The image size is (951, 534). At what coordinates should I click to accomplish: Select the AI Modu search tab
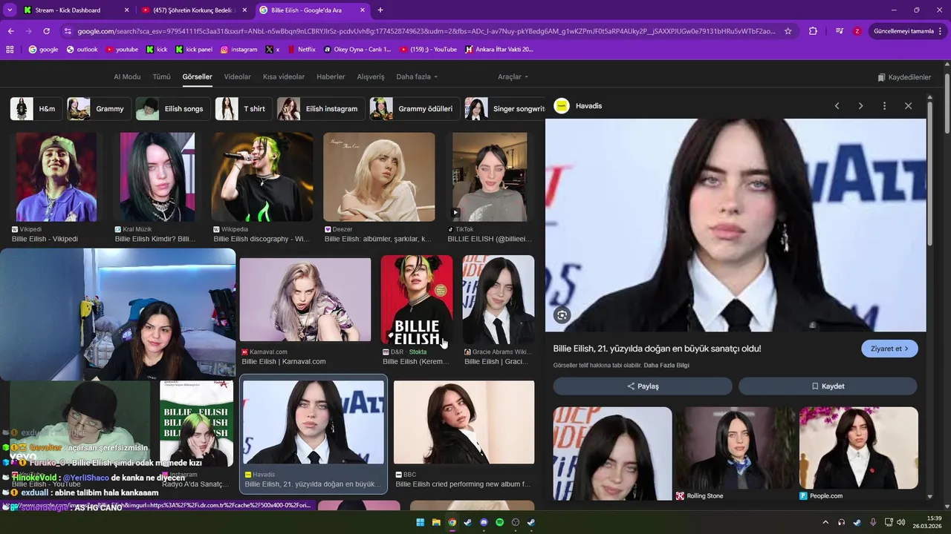[127, 77]
